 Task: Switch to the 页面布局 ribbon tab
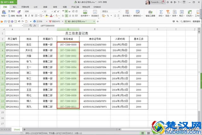[x=25, y=7]
